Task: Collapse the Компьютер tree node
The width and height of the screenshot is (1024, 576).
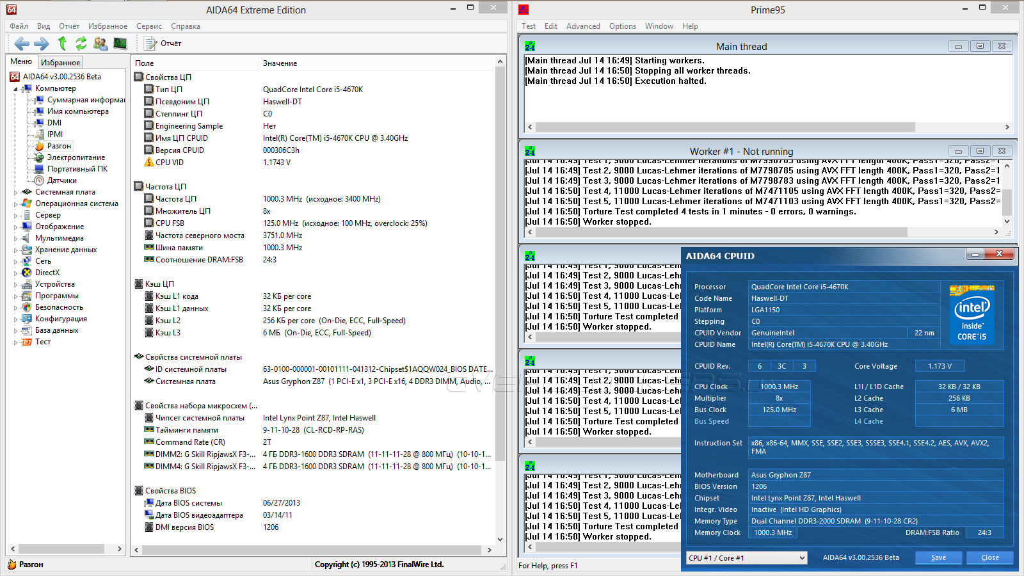Action: (x=16, y=89)
